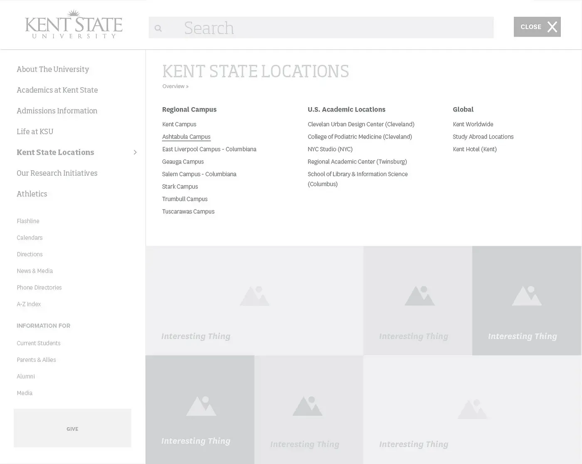Open NYC Studio (NYC) link
Image resolution: width=582 pixels, height=464 pixels.
point(330,149)
